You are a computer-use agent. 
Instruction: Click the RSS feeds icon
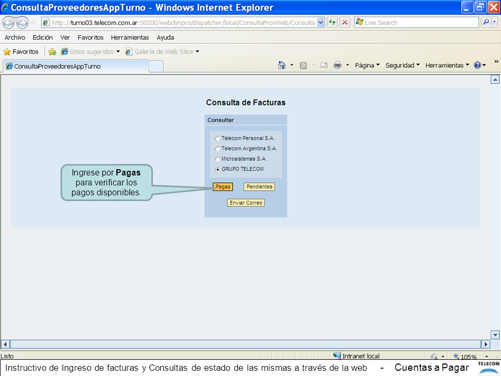pos(303,66)
